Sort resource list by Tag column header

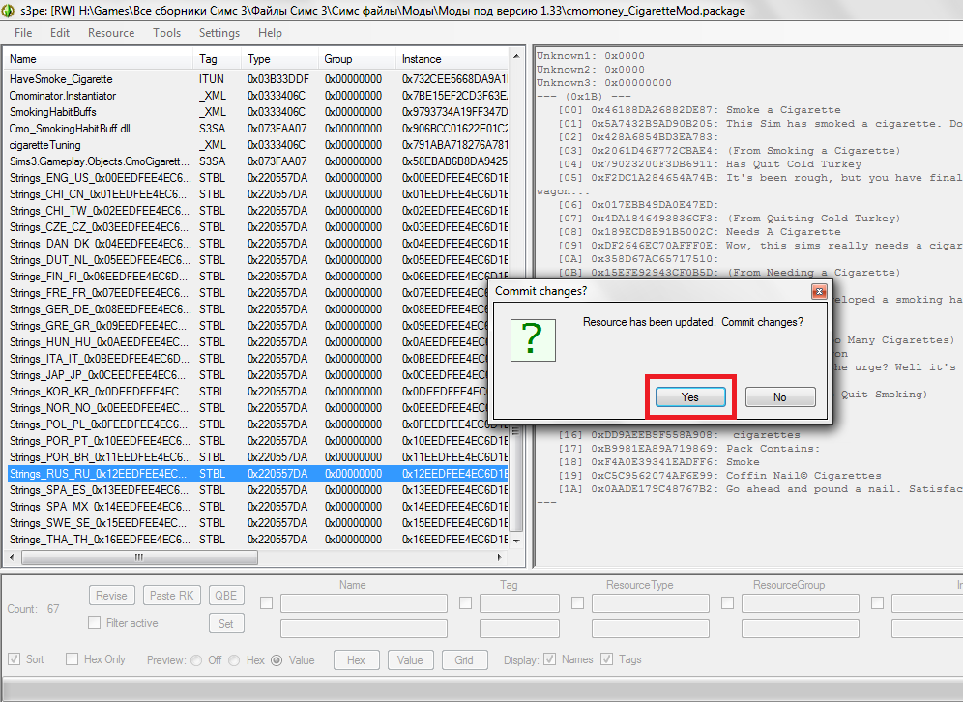coord(208,59)
